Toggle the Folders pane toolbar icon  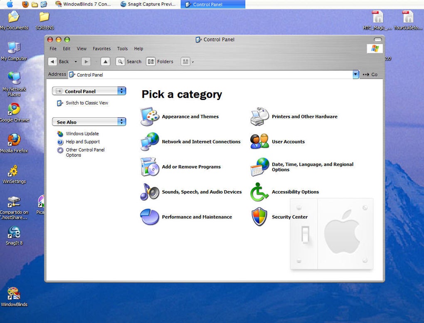point(150,62)
